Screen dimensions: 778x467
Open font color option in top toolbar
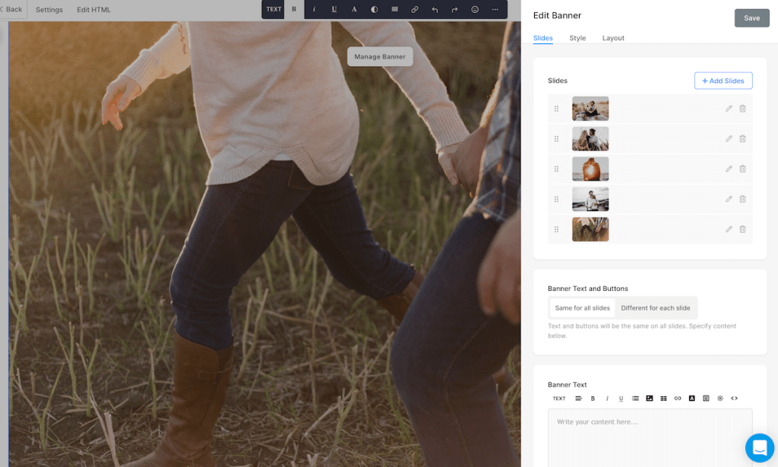354,9
